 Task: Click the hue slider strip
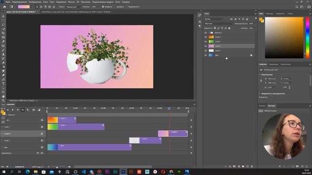[x=308, y=38]
